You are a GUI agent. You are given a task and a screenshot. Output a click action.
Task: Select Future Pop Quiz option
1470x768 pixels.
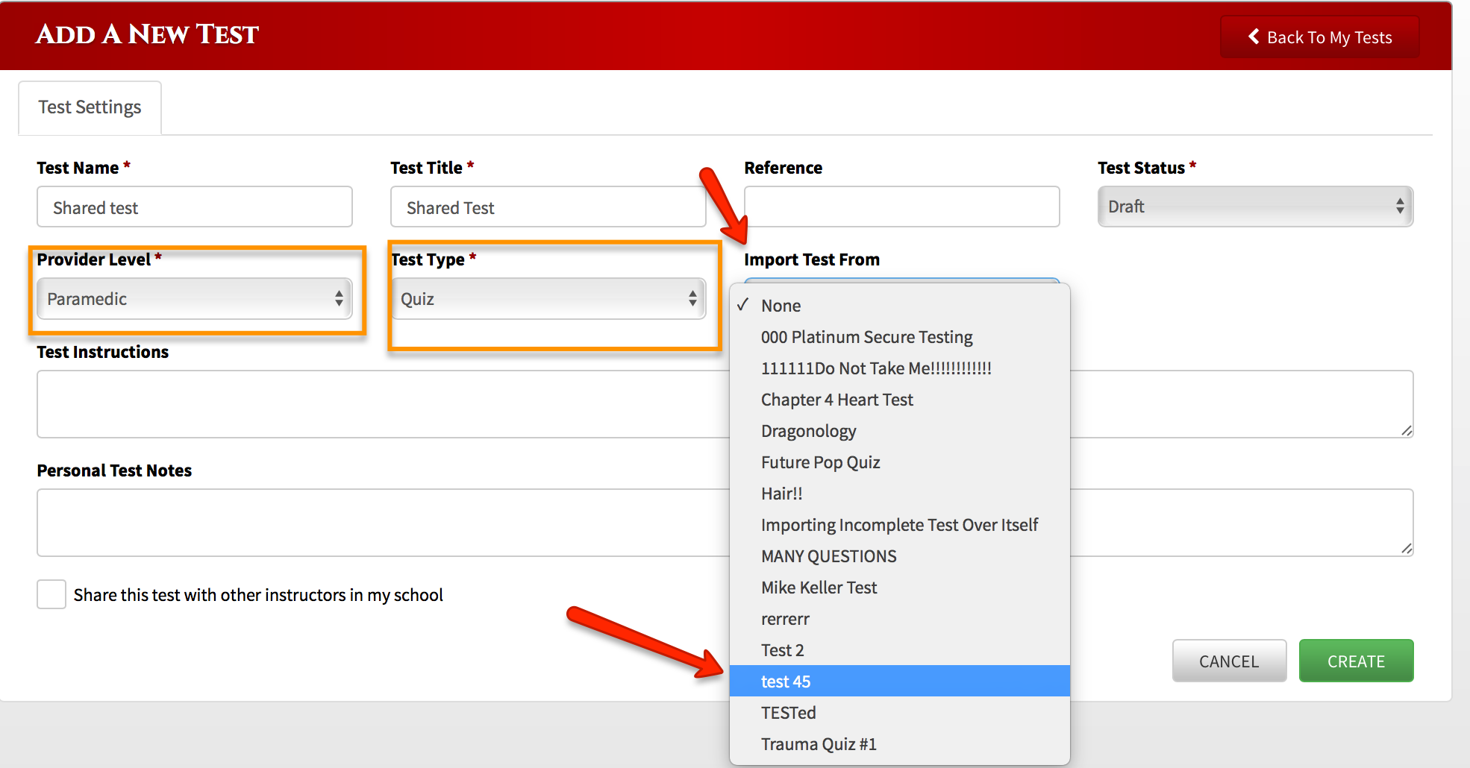click(899, 462)
